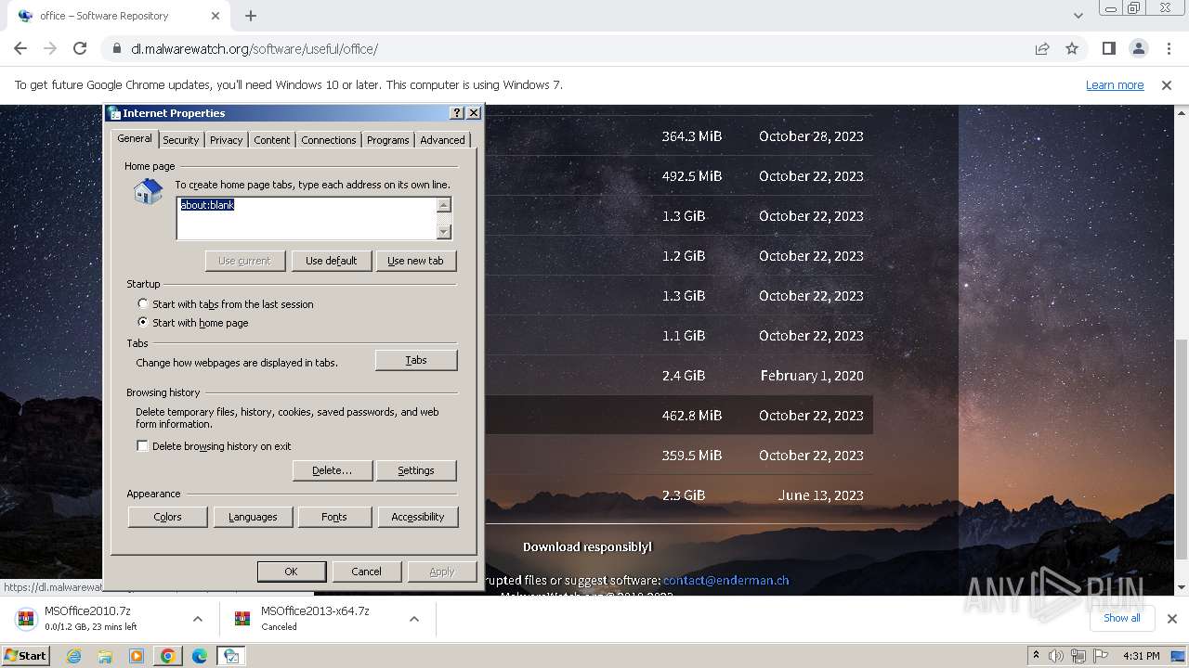Click the about:blank home page text field

pos(306,218)
